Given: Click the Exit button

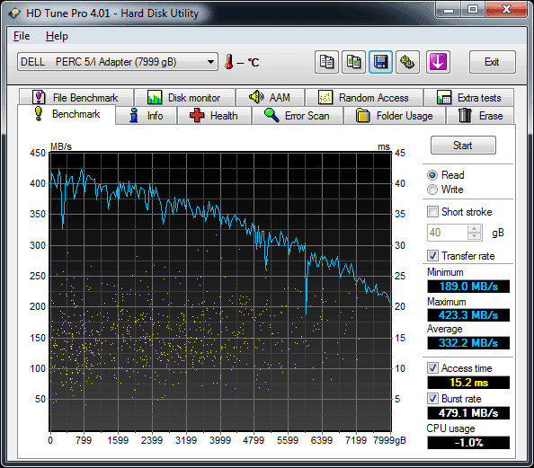Looking at the screenshot, I should pos(492,62).
